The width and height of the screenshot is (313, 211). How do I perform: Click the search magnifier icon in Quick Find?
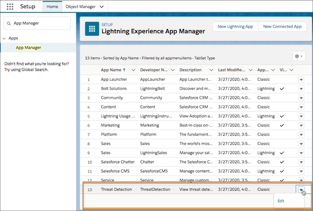click(9, 23)
